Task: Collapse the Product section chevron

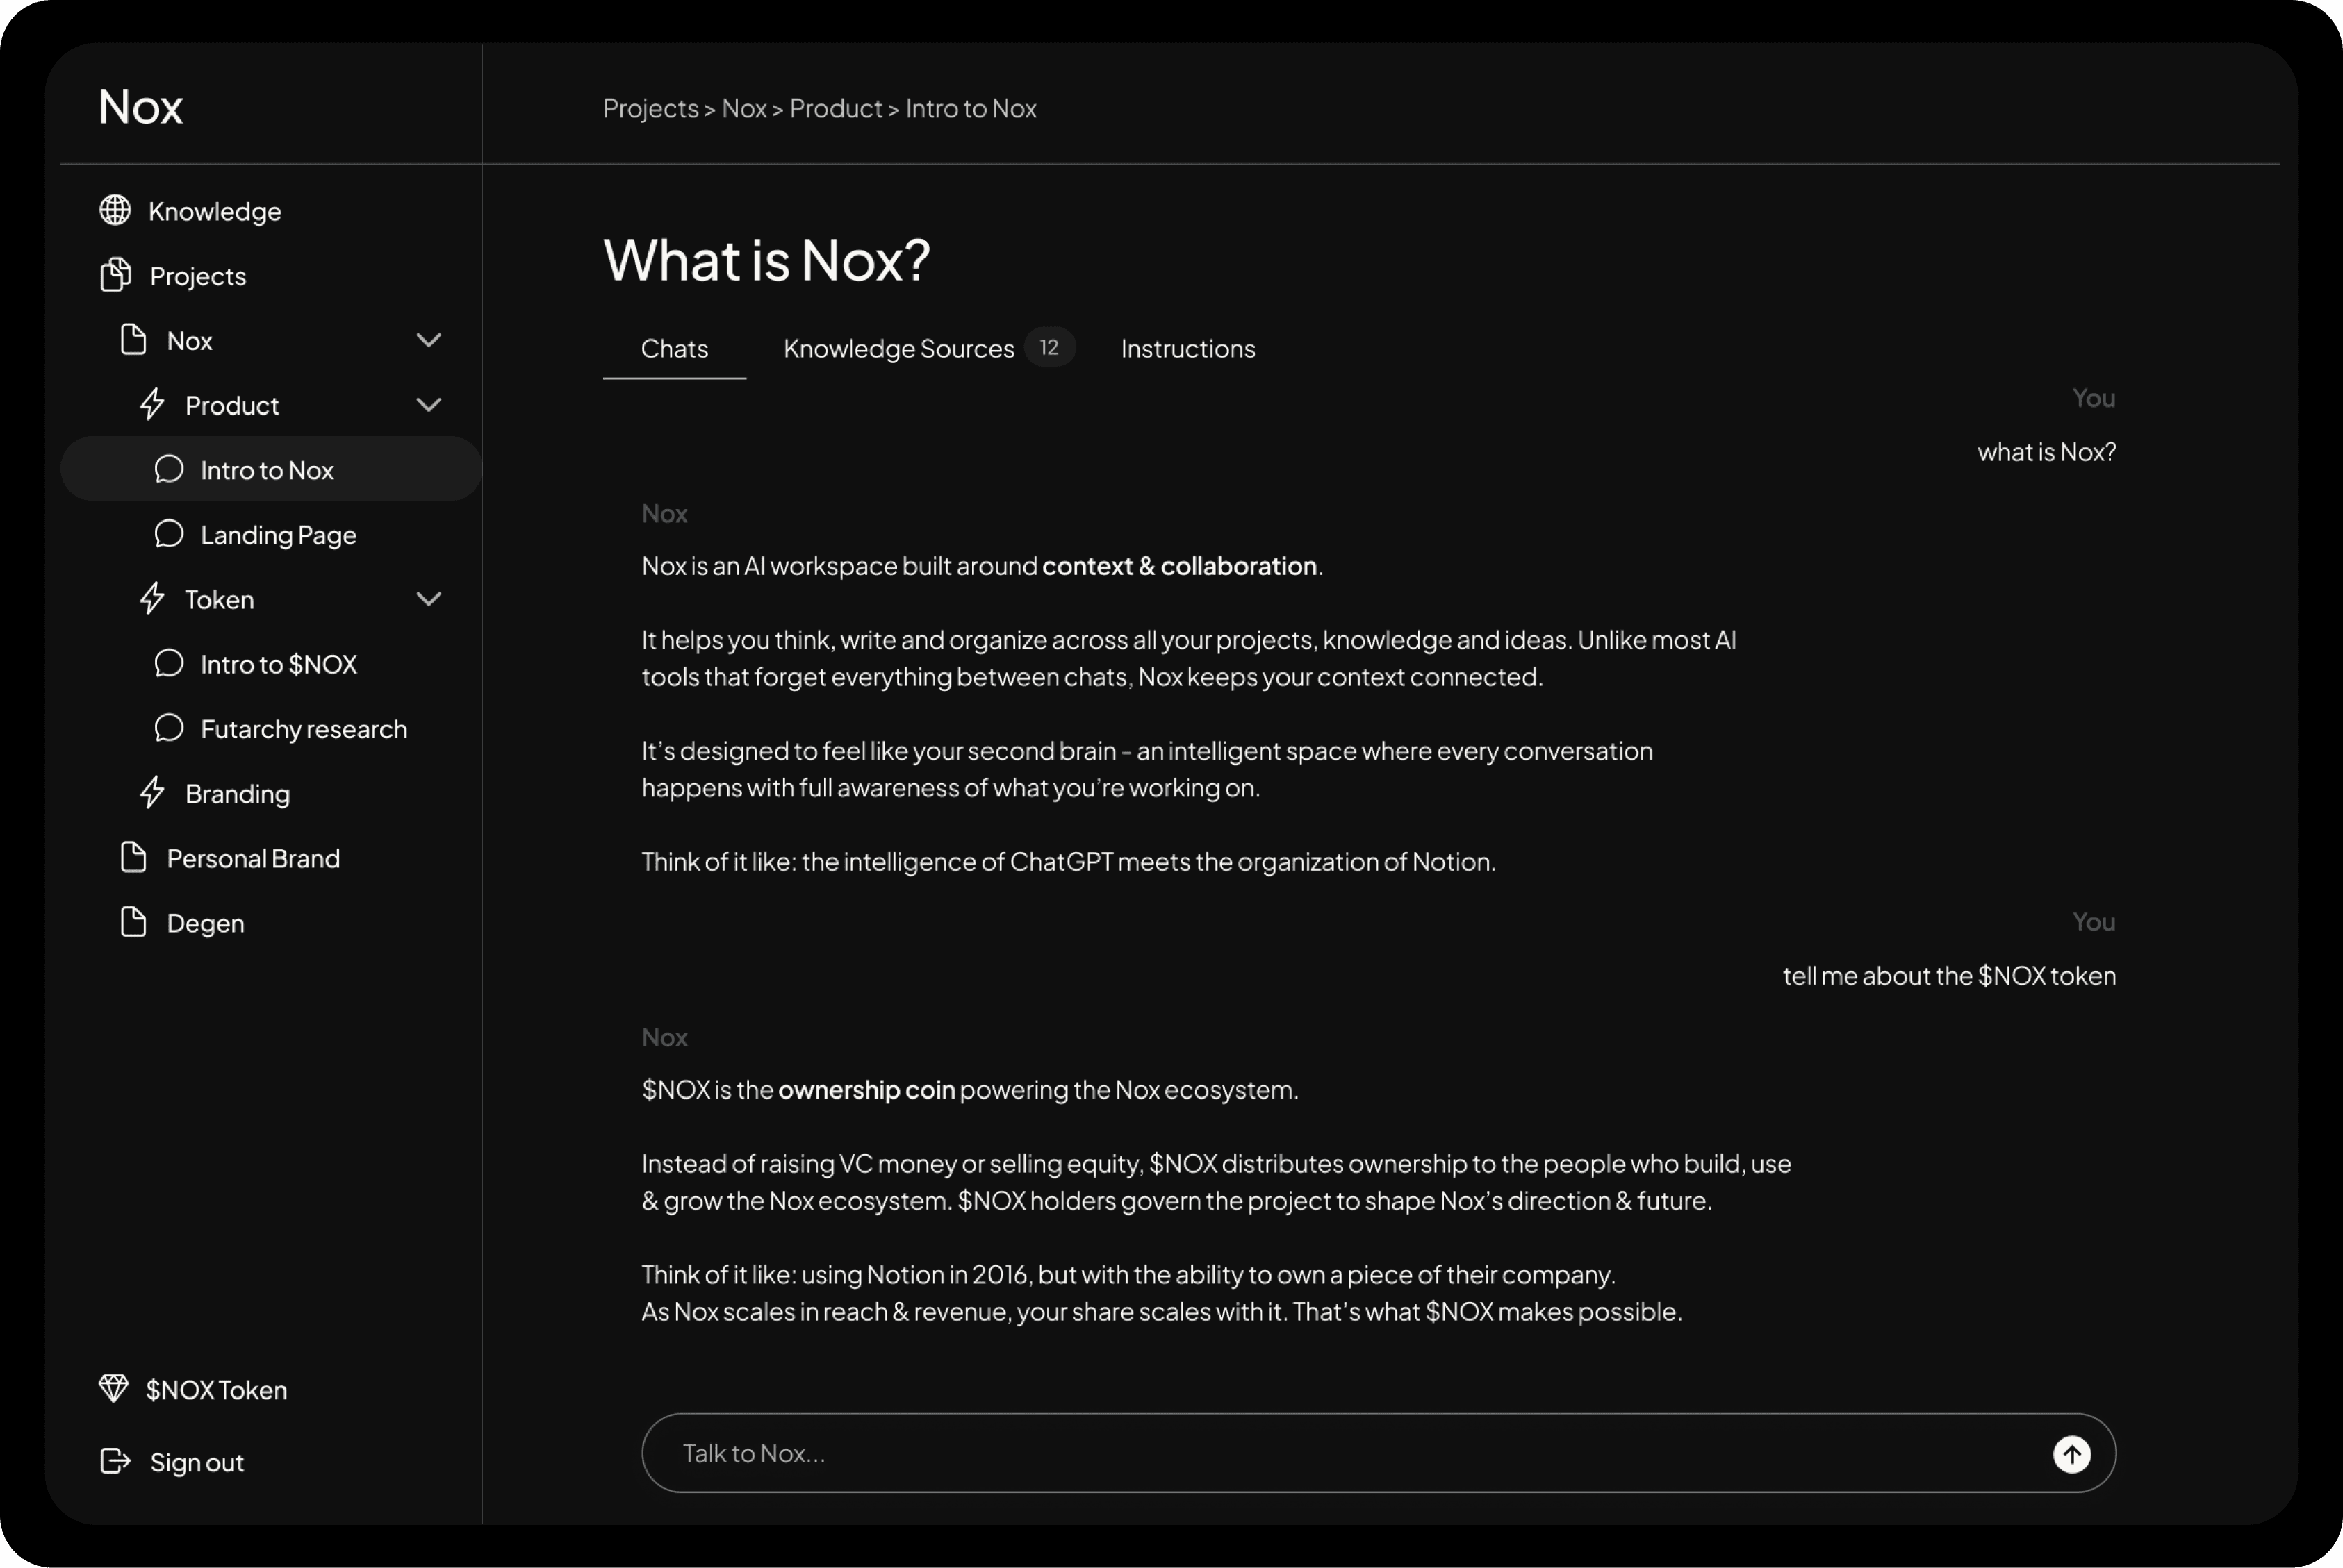Action: [429, 404]
